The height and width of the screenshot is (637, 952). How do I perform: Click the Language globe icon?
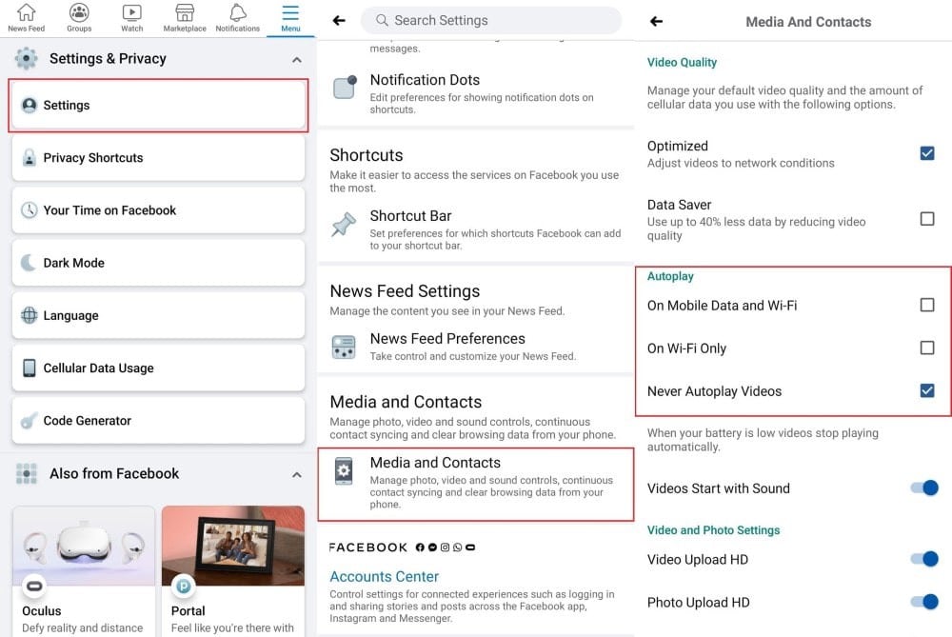pos(30,315)
